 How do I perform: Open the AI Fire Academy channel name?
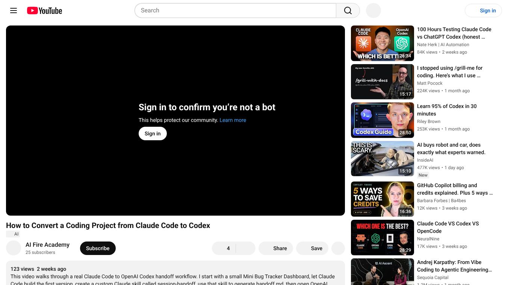pos(47,244)
